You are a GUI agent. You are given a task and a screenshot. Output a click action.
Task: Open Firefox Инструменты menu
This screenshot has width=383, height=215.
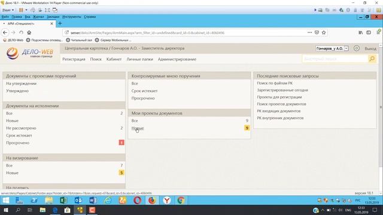[x=72, y=17]
